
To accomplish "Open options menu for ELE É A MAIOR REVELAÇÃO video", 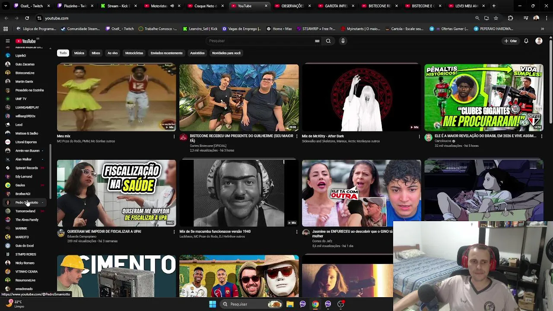I will pos(541,136).
